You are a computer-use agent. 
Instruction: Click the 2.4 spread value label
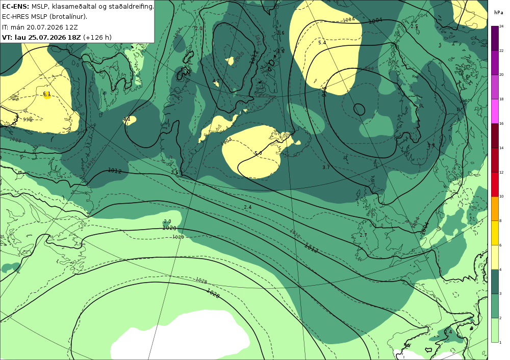[247, 207]
